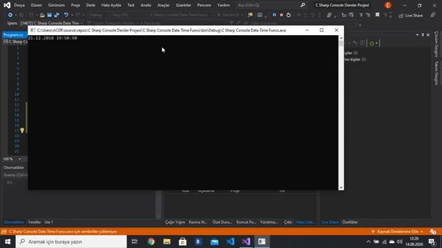Image resolution: width=442 pixels, height=248 pixels.
Task: Open the Mail app from the taskbar
Action: click(215, 242)
